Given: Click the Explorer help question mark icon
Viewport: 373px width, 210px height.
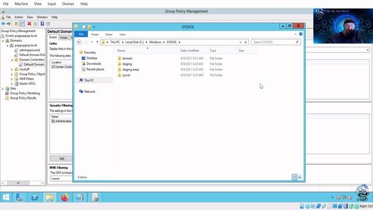Looking at the screenshot, I should pyautogui.click(x=301, y=34).
